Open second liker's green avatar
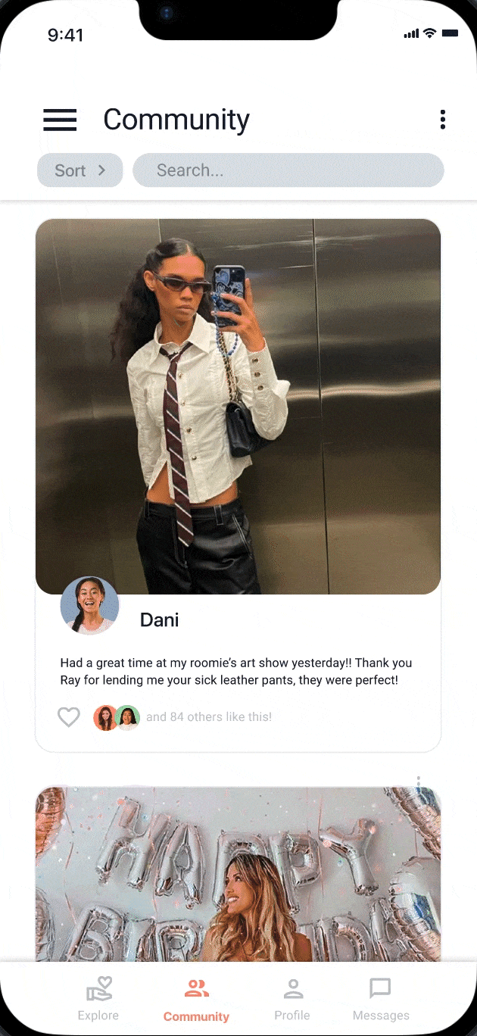The height and width of the screenshot is (1036, 477). [x=128, y=718]
